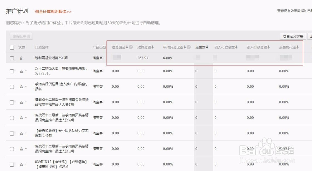Screen dimensions: 312x171
Task: Click the 计划名称 column header
Action: point(41,47)
